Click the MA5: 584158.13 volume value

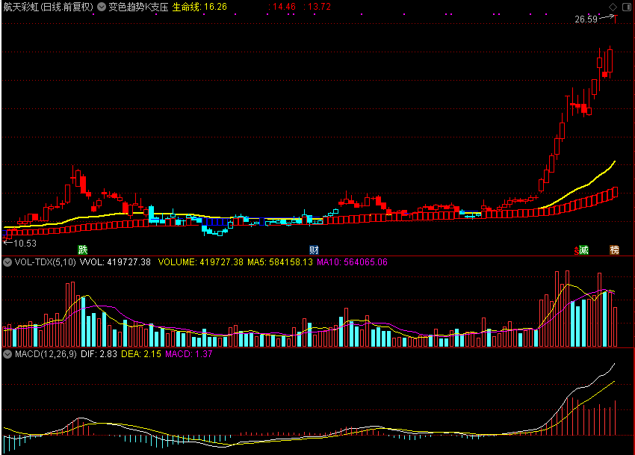pos(280,262)
